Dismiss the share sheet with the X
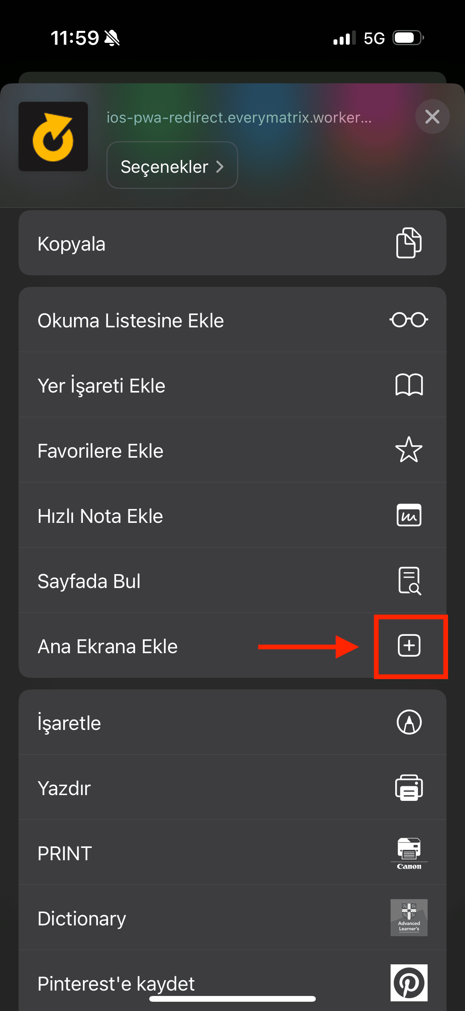This screenshot has width=465, height=1011. click(x=432, y=116)
